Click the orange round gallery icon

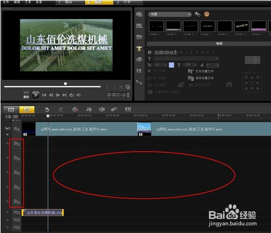(x=207, y=14)
